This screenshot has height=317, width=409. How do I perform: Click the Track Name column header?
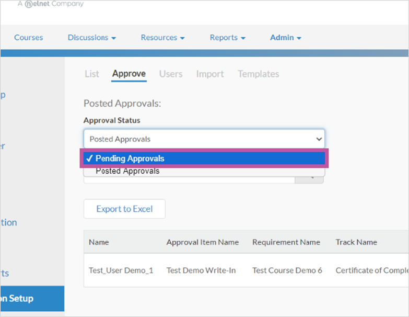(x=356, y=242)
